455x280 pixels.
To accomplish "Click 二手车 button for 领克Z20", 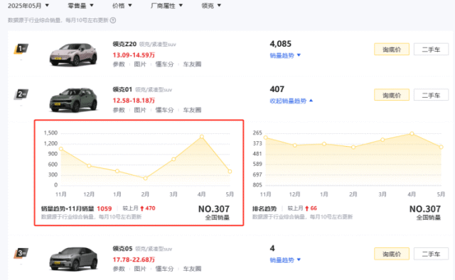I will (431, 50).
